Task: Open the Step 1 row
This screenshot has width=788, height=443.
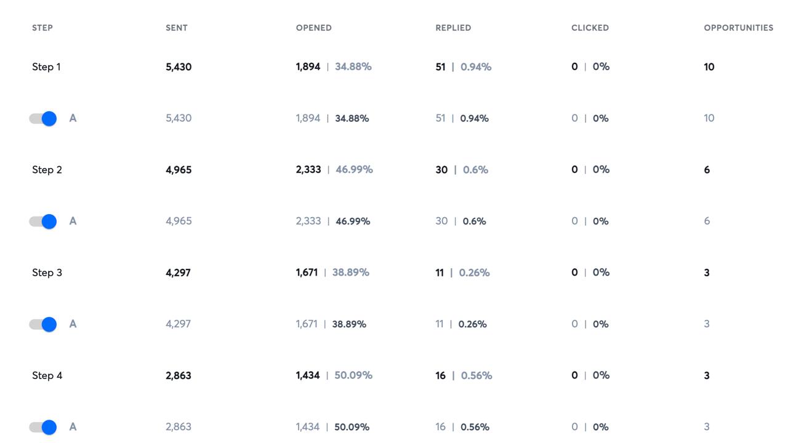Action: (46, 67)
